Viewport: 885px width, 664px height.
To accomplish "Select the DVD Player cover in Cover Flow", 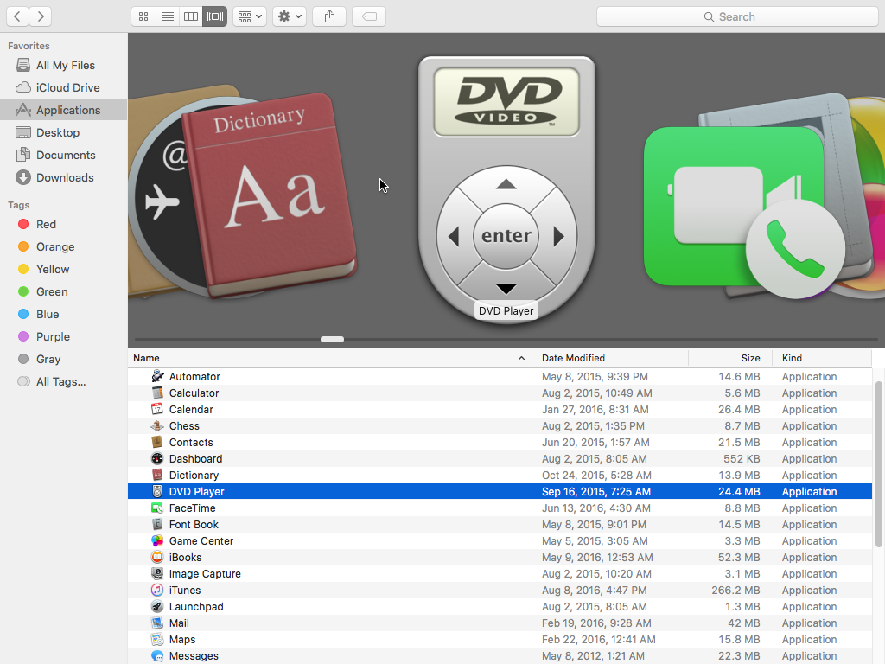I will (x=506, y=189).
